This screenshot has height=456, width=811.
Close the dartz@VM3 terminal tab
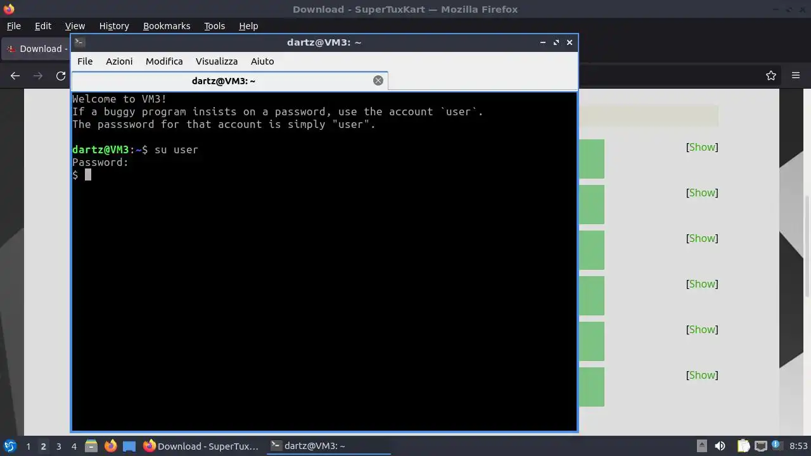(378, 80)
